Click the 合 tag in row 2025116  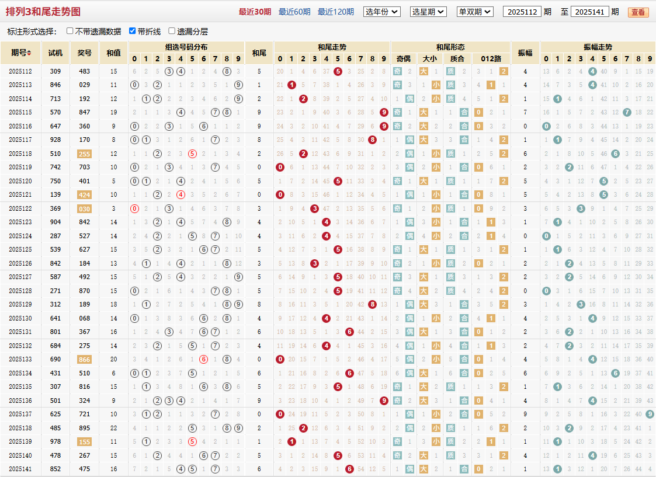click(464, 126)
